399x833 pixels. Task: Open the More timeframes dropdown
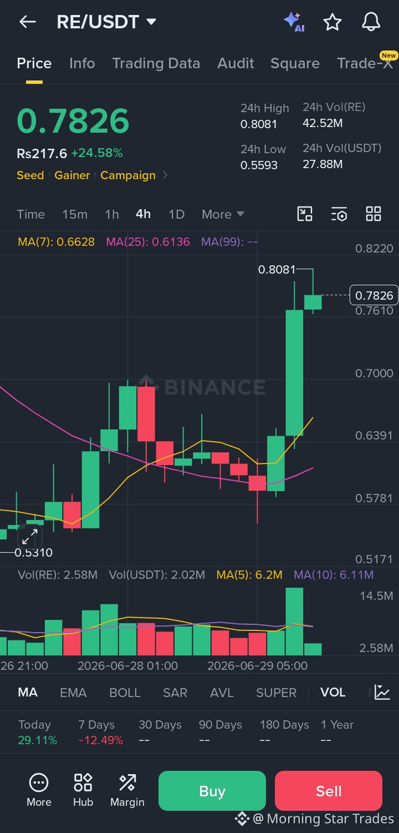click(x=223, y=214)
